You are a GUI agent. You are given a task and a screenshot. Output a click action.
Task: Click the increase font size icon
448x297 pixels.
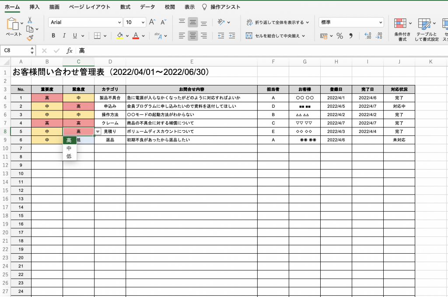[x=152, y=22]
